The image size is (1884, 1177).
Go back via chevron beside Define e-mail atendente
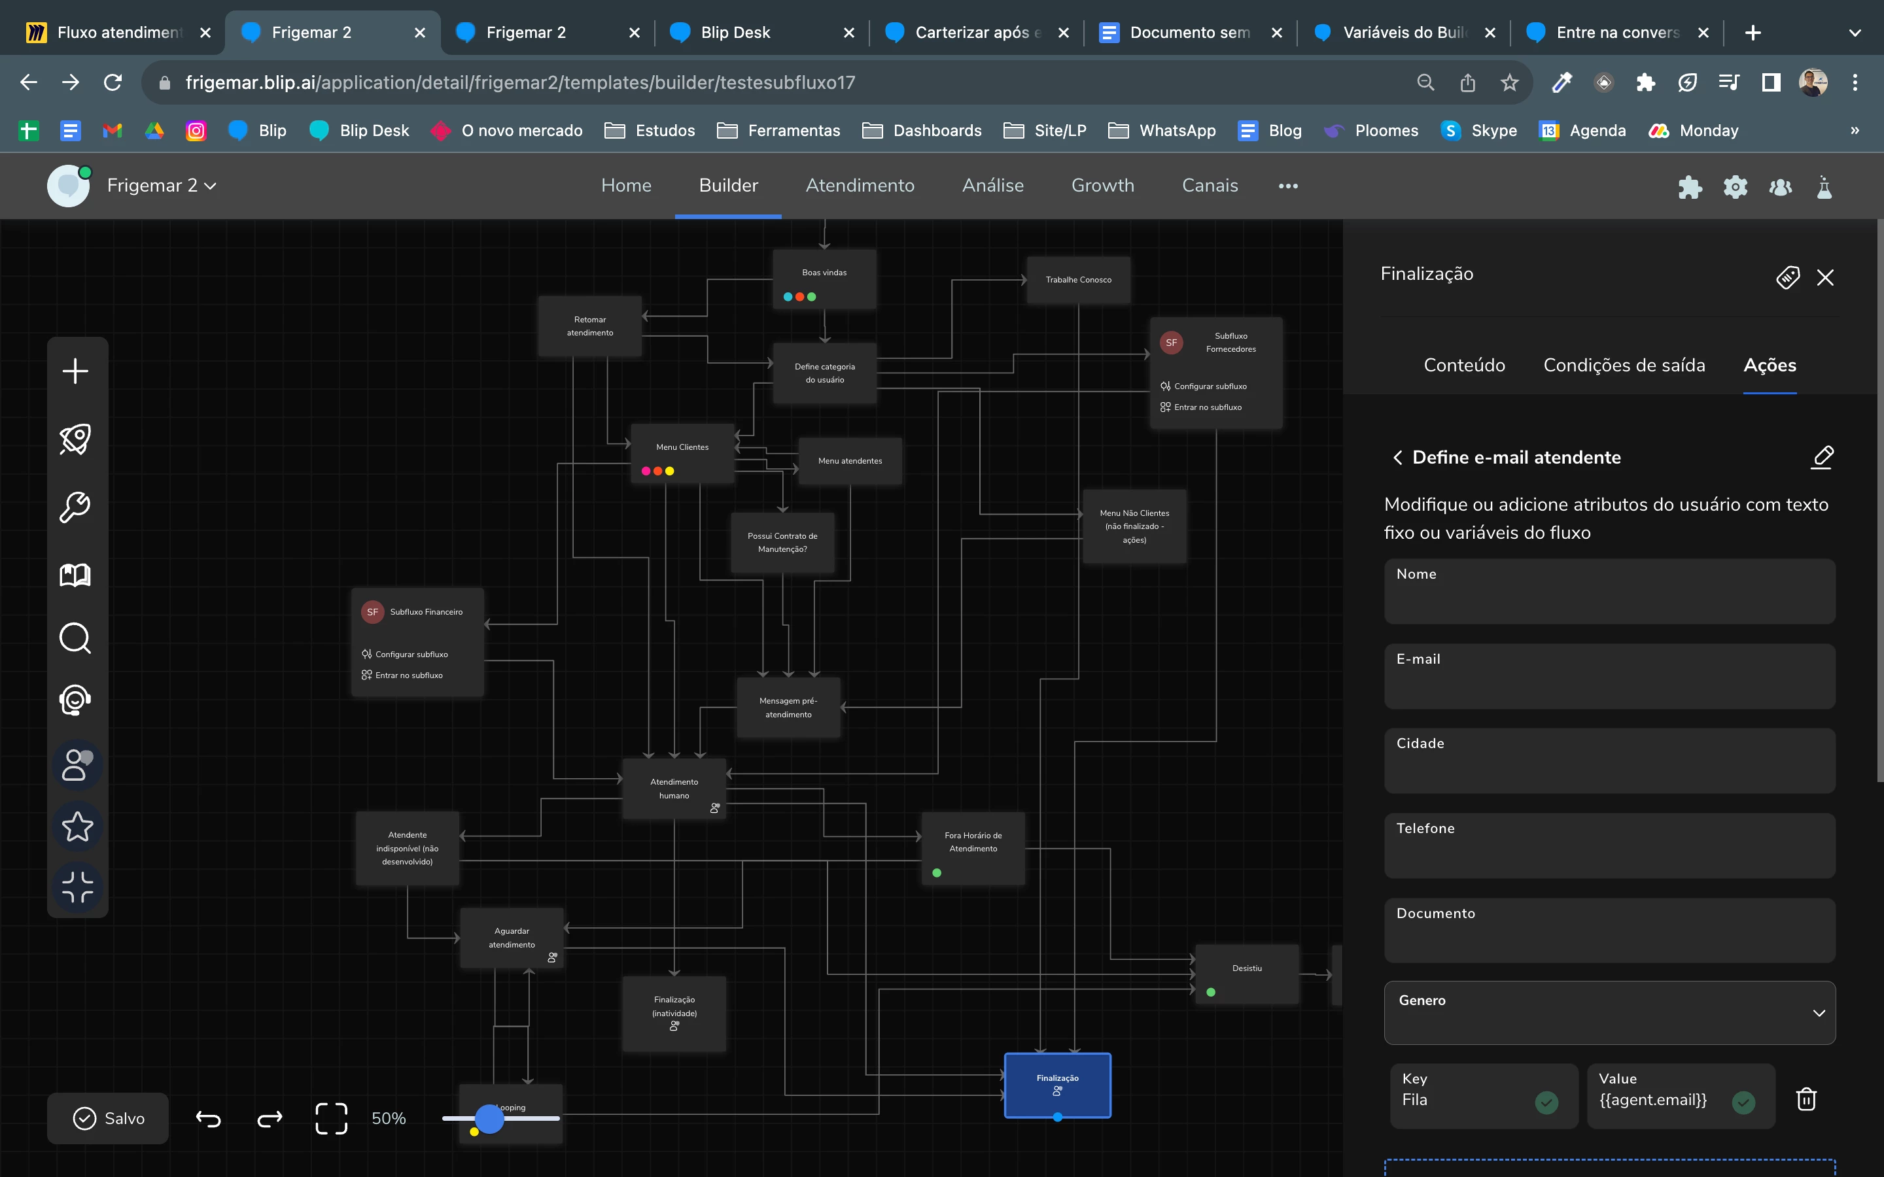point(1397,458)
